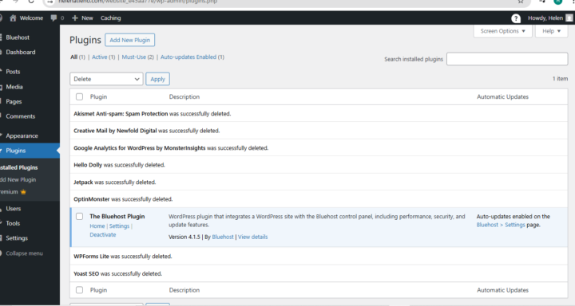Open the Comments sidebar menu
The height and width of the screenshot is (306, 575).
(x=20, y=116)
